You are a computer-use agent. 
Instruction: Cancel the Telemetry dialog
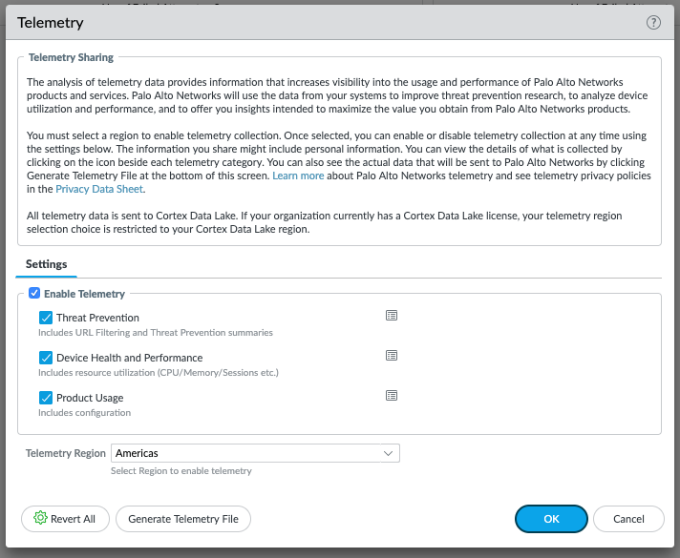click(628, 519)
